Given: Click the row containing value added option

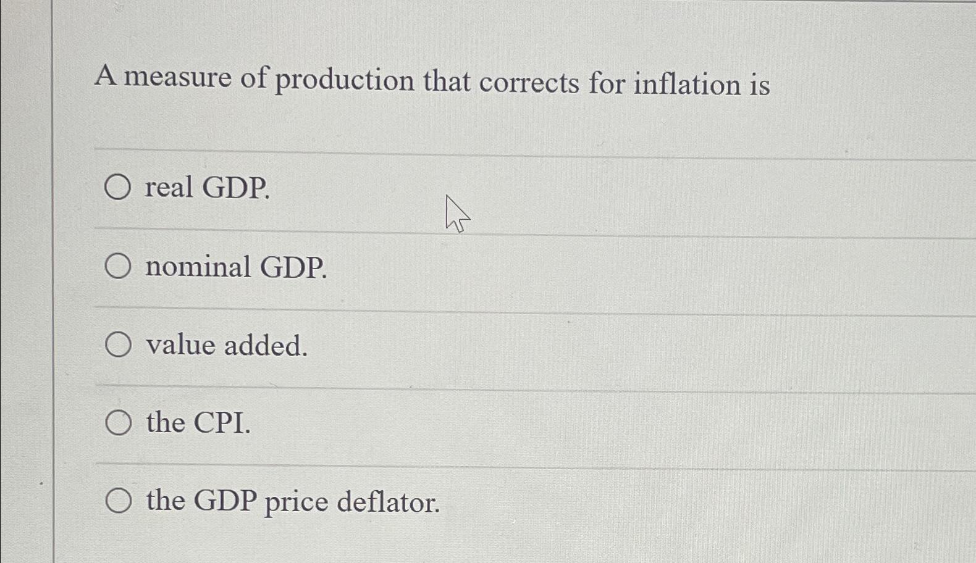Looking at the screenshot, I should coord(432,344).
